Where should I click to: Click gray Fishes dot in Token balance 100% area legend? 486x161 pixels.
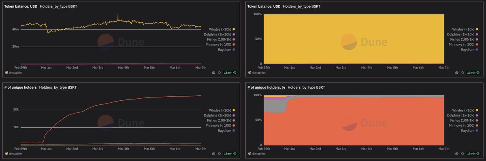[x=477, y=39]
